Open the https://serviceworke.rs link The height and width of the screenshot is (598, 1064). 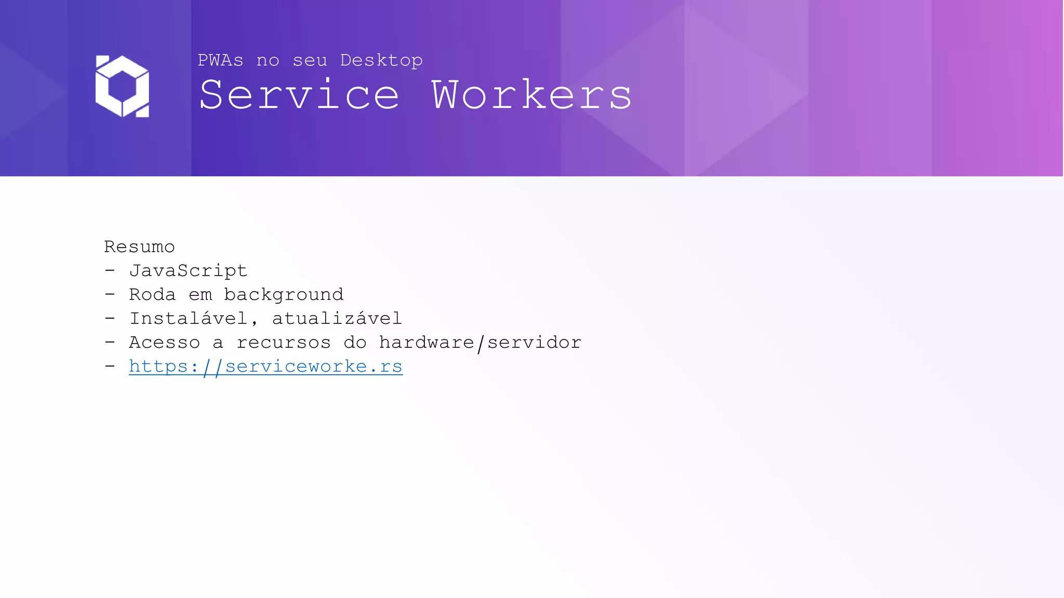point(265,367)
